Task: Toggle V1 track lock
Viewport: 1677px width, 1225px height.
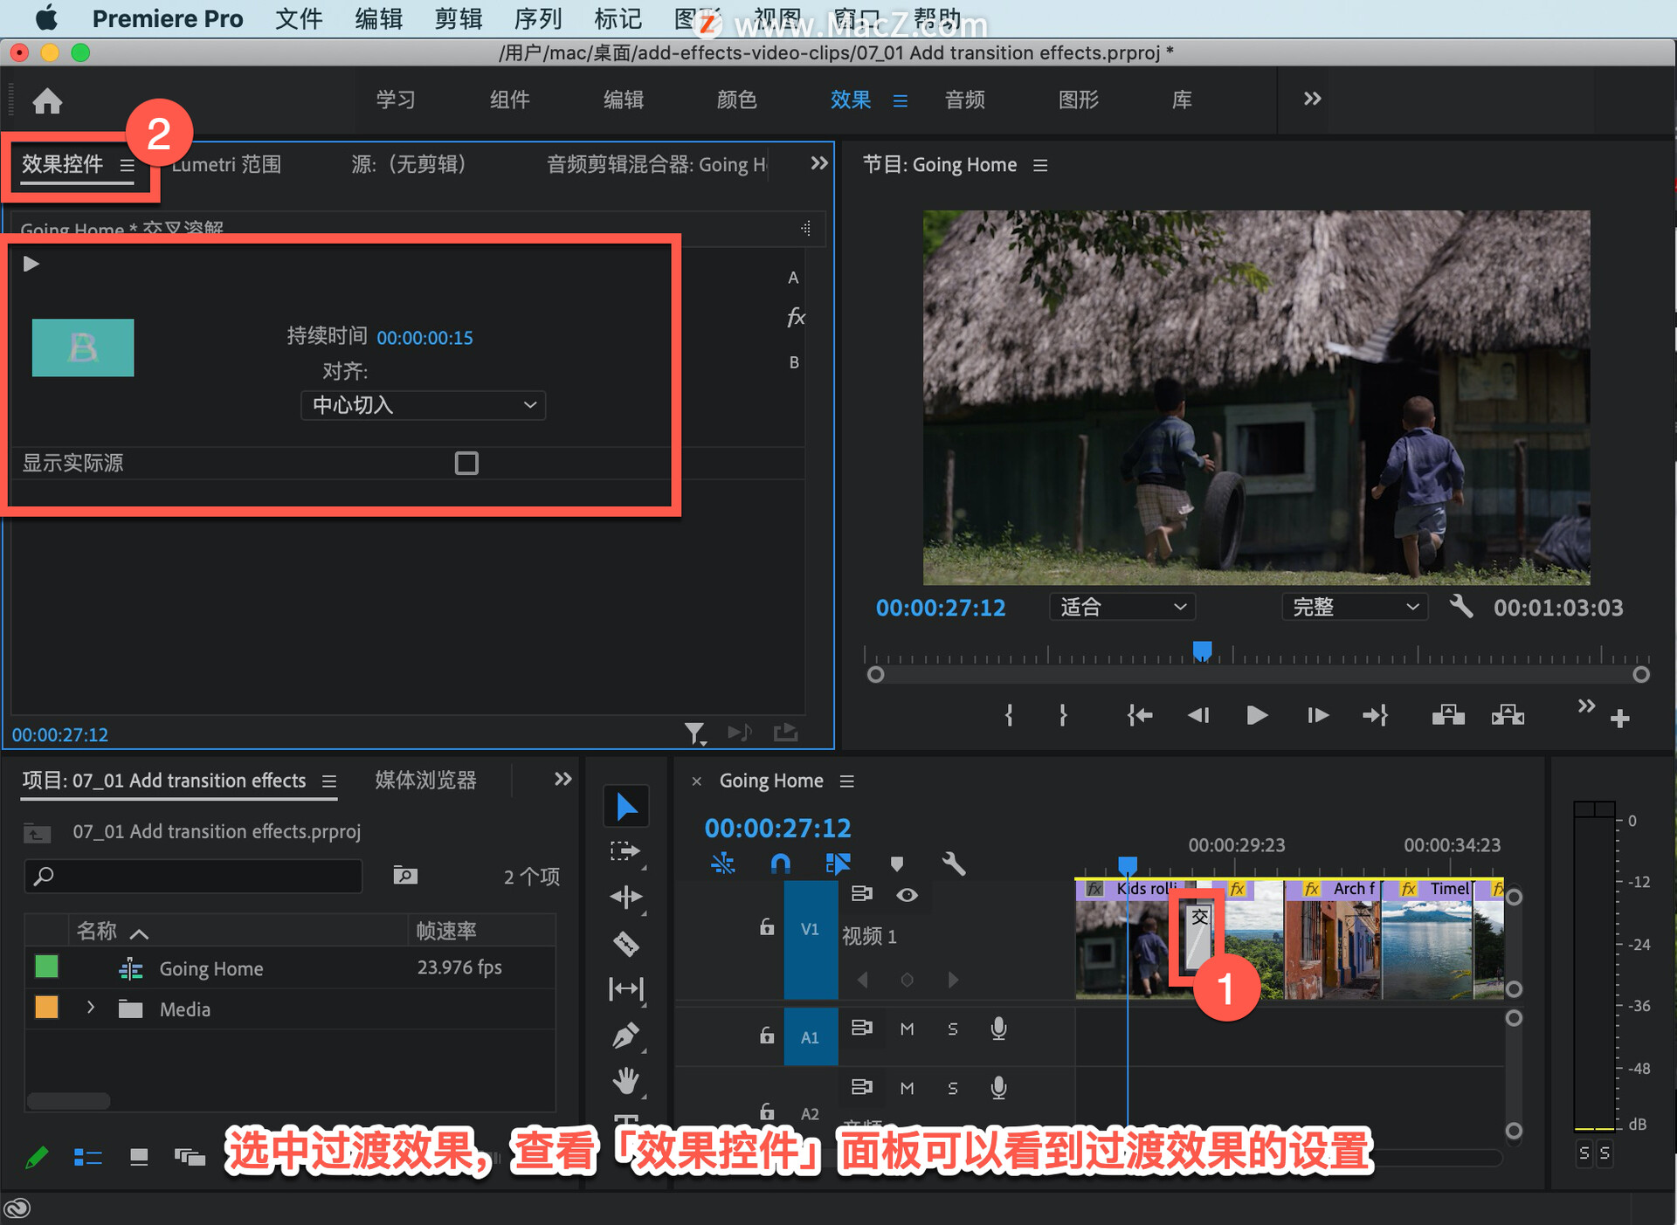Action: (x=766, y=927)
